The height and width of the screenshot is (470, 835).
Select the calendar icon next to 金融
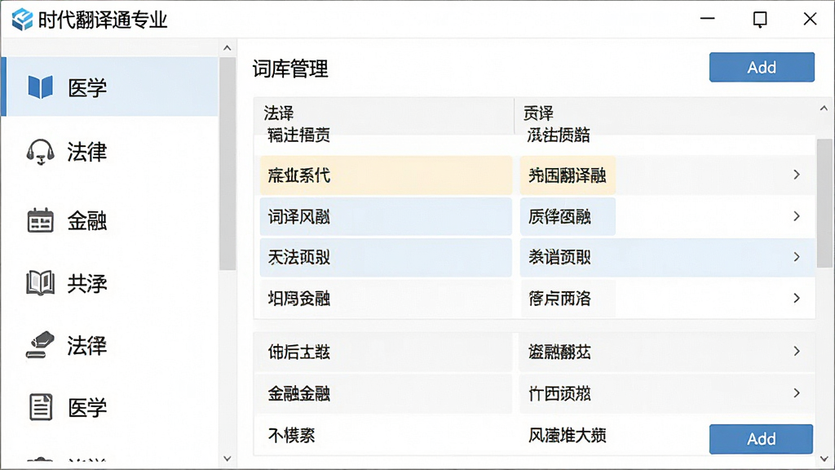(41, 220)
